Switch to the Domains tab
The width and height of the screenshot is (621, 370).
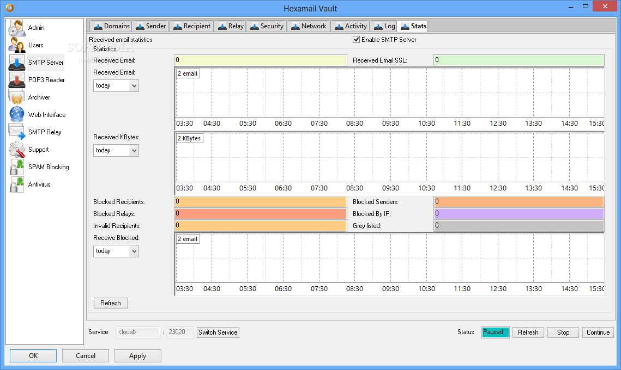click(x=111, y=26)
